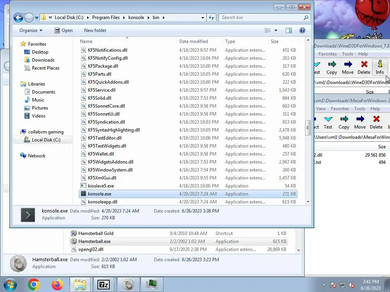The image size is (390, 292).
Task: Launch Google Chrome from the taskbar
Action: tap(34, 284)
